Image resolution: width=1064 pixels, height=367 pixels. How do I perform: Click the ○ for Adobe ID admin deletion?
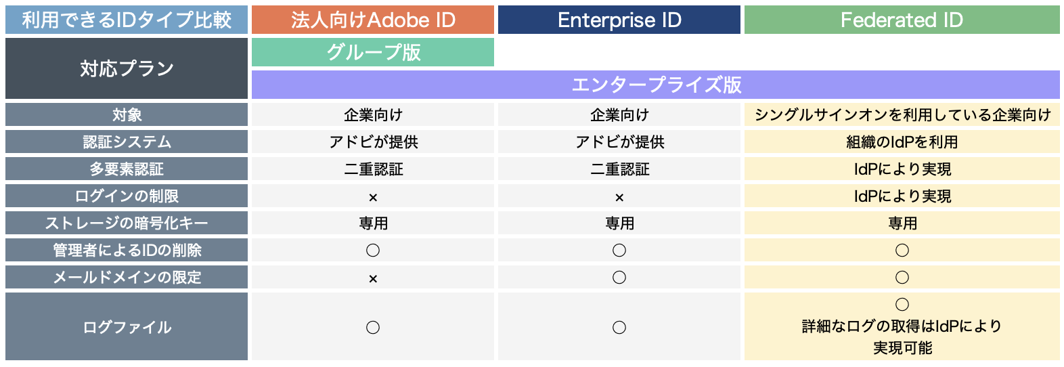(x=373, y=251)
